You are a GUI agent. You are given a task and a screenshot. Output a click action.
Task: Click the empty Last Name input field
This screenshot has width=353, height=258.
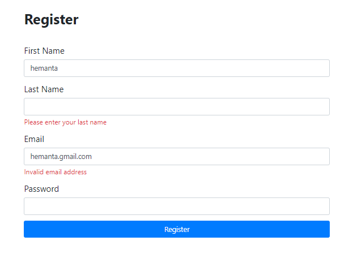176,107
